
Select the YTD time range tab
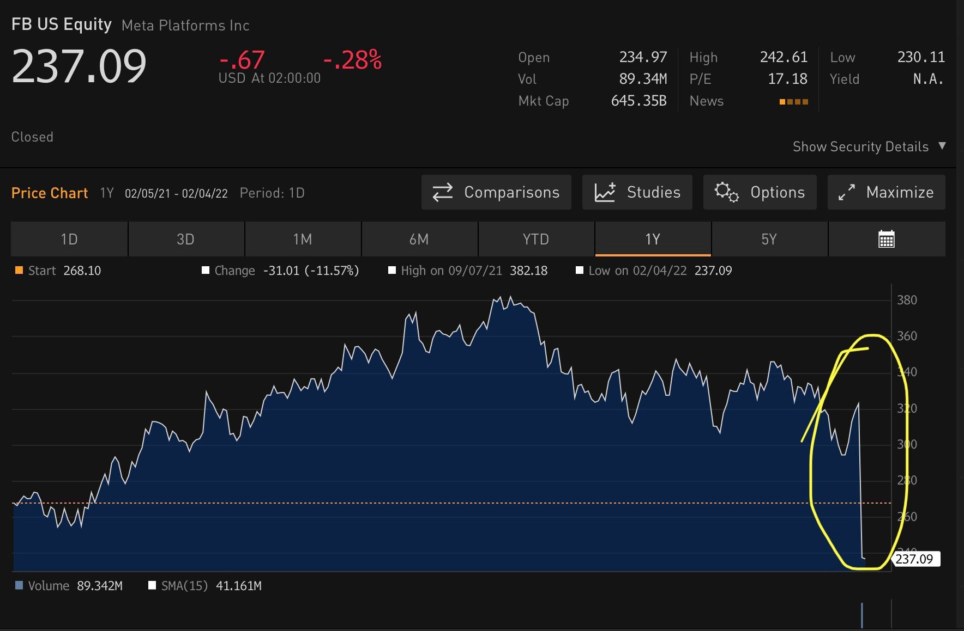[536, 239]
